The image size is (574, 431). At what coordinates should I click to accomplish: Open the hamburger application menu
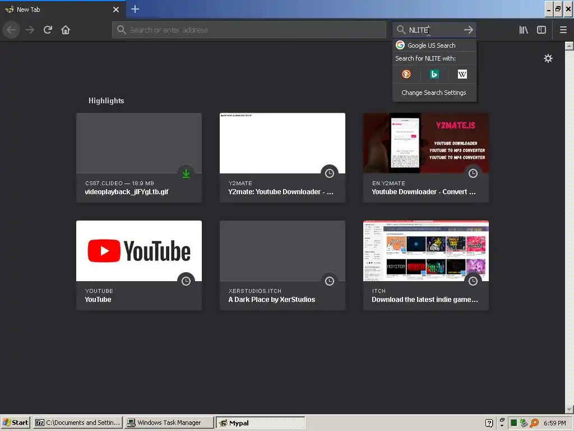point(563,30)
